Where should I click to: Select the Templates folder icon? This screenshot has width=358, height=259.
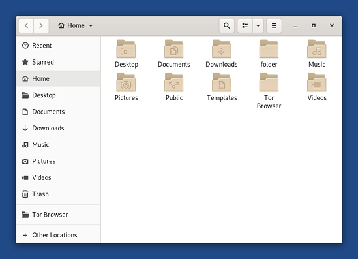pos(222,82)
